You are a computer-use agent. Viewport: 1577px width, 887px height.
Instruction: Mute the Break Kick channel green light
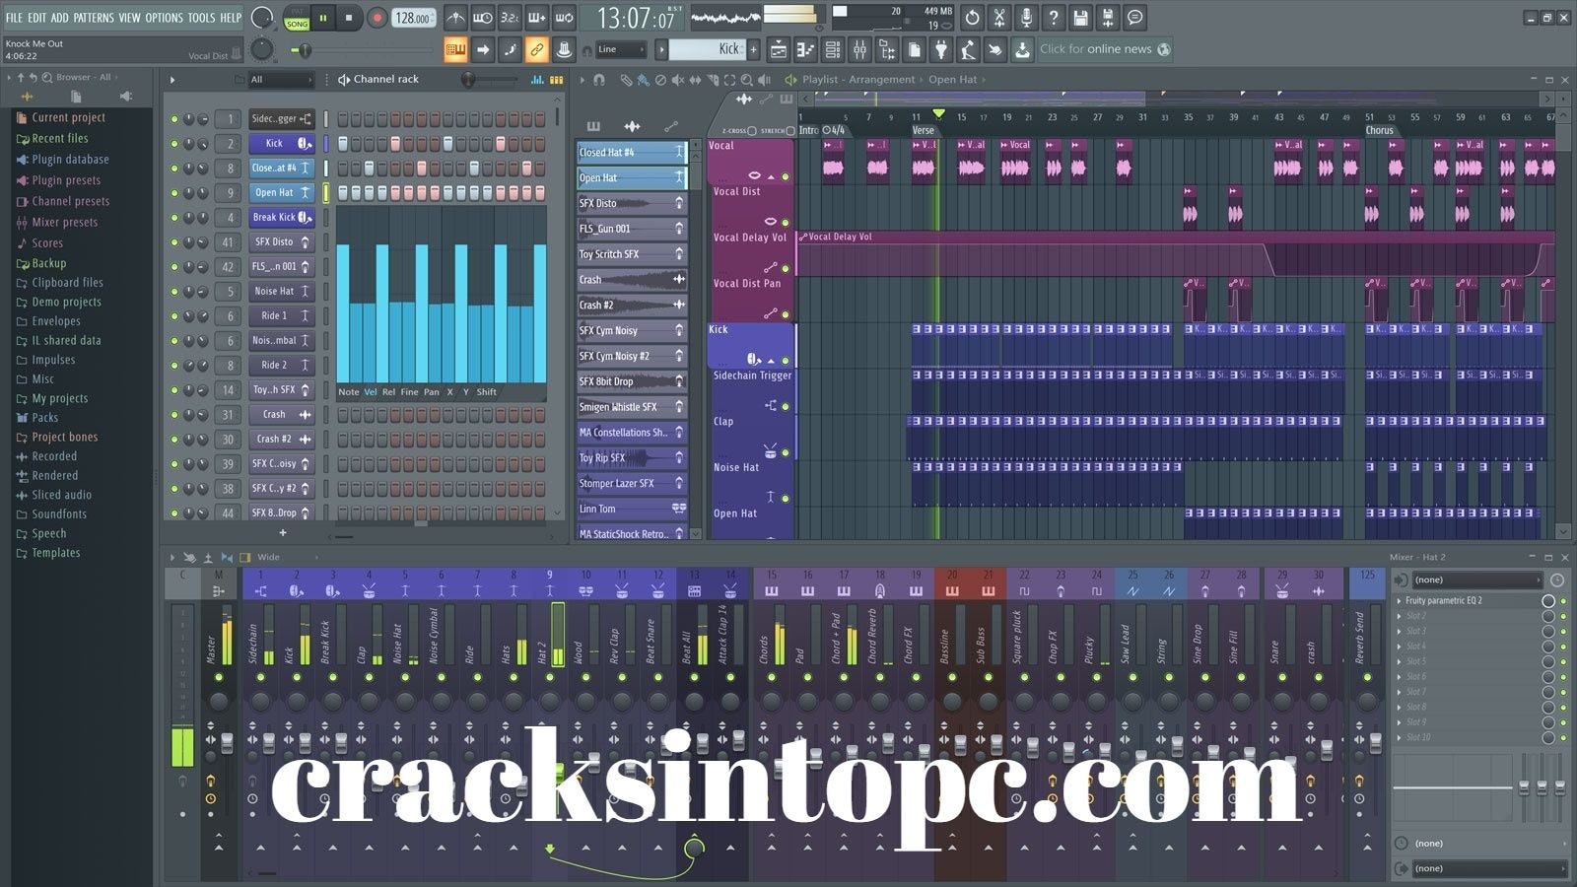click(x=174, y=218)
